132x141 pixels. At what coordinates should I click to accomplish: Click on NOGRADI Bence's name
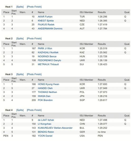pos(47,57)
